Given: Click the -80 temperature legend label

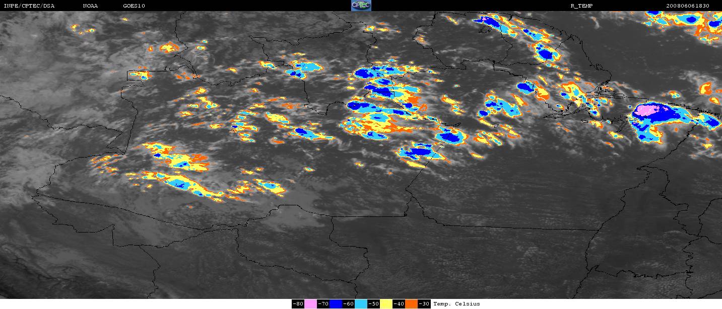Looking at the screenshot, I should pyautogui.click(x=298, y=304).
